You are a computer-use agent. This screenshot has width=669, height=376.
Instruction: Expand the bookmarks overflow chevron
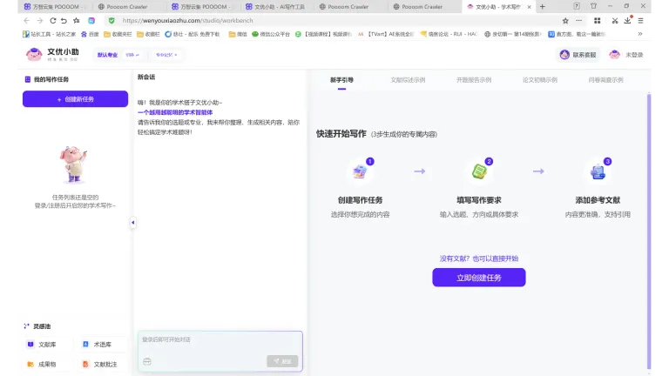click(x=640, y=34)
